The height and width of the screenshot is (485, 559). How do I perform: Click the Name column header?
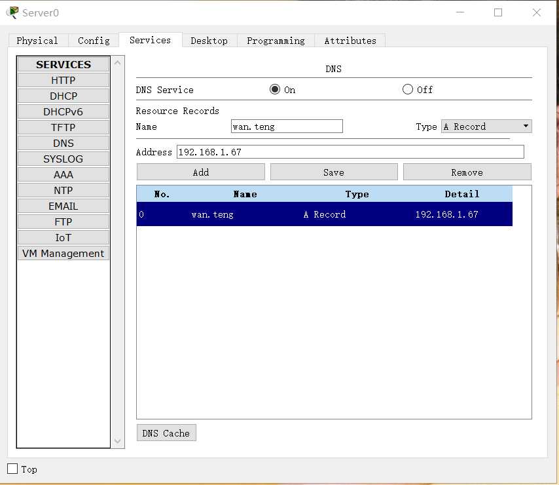(245, 194)
